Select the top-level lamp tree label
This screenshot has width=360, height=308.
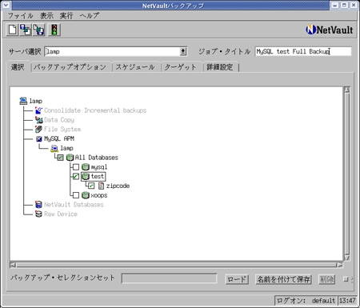tap(36, 101)
